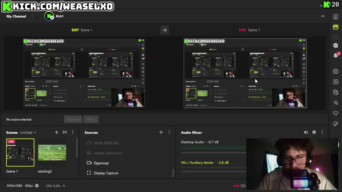Open Sources panel three-dot menu

click(x=169, y=132)
